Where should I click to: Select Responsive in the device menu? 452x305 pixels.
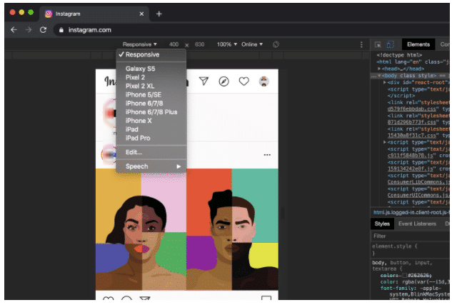pyautogui.click(x=151, y=54)
